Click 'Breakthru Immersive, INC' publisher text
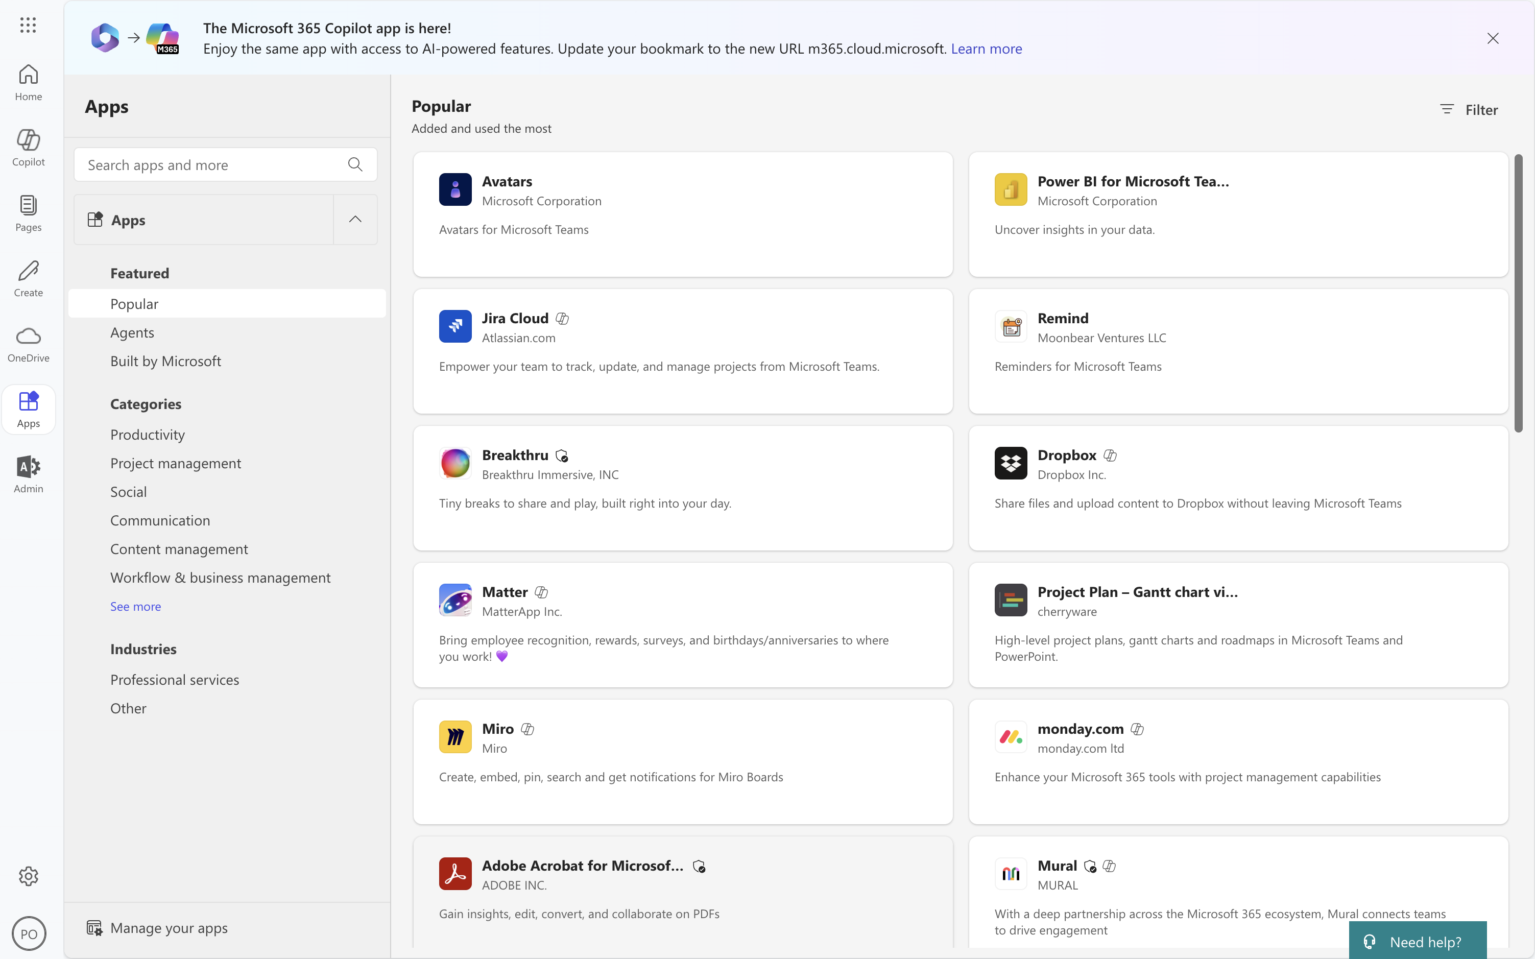This screenshot has height=959, width=1535. (x=550, y=475)
